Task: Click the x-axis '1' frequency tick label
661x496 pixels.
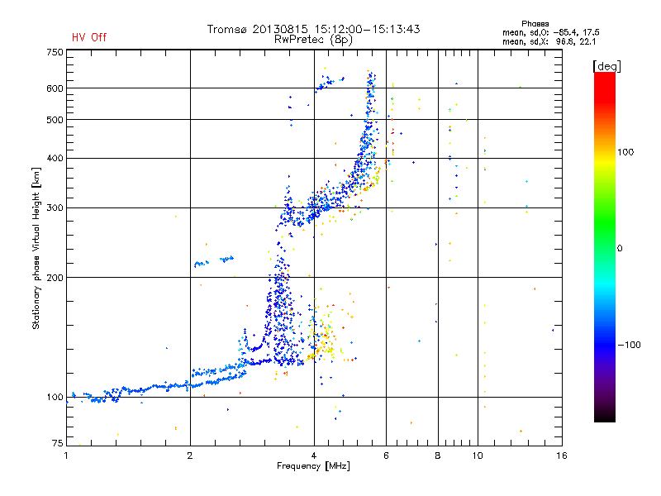Action: (66, 455)
